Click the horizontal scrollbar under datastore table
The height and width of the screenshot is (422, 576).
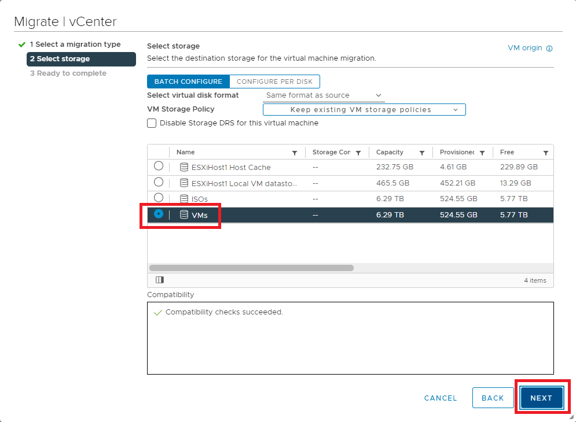click(x=251, y=268)
